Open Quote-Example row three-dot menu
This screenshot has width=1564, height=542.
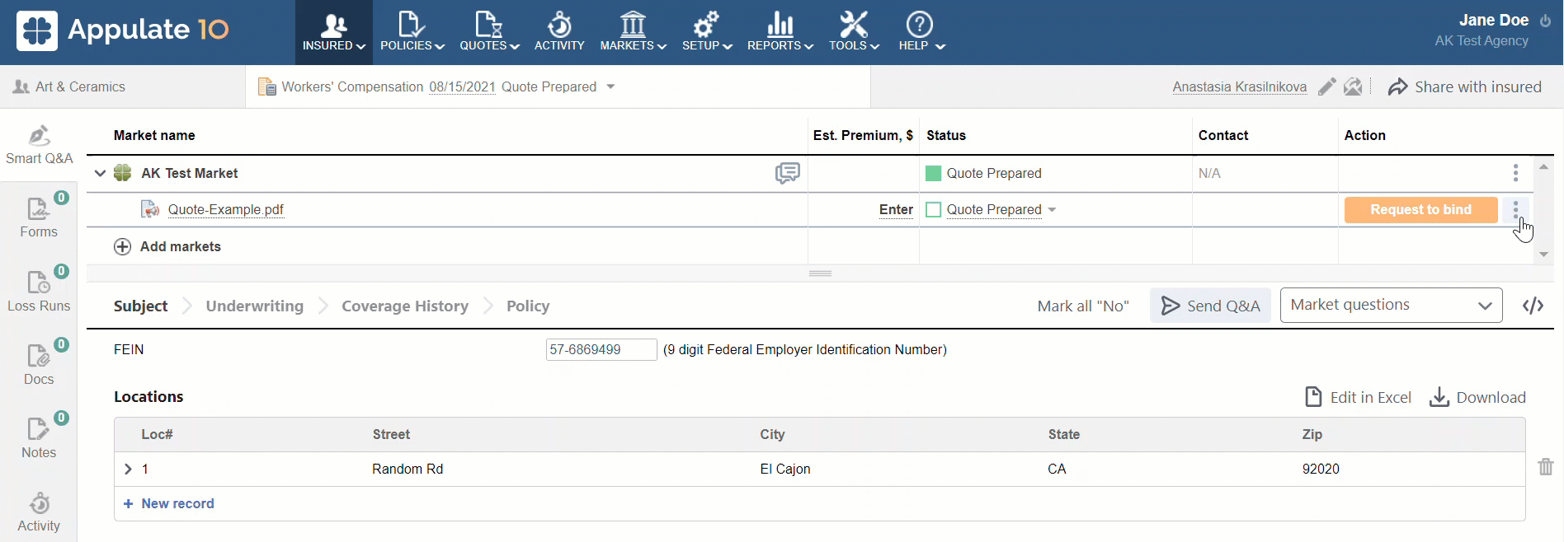pos(1515,209)
